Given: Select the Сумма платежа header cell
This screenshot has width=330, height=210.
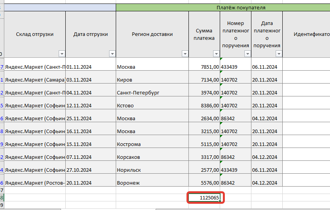Looking at the screenshot, I should pyautogui.click(x=204, y=34).
